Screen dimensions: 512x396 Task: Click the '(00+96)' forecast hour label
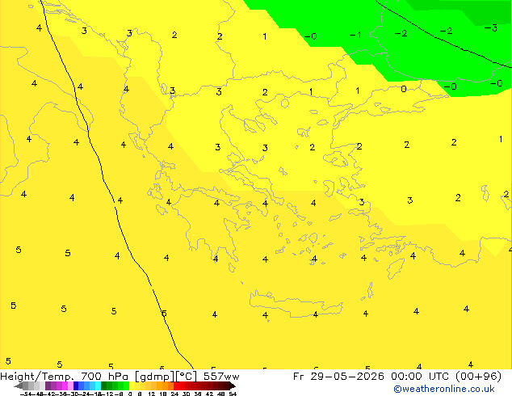click(478, 377)
